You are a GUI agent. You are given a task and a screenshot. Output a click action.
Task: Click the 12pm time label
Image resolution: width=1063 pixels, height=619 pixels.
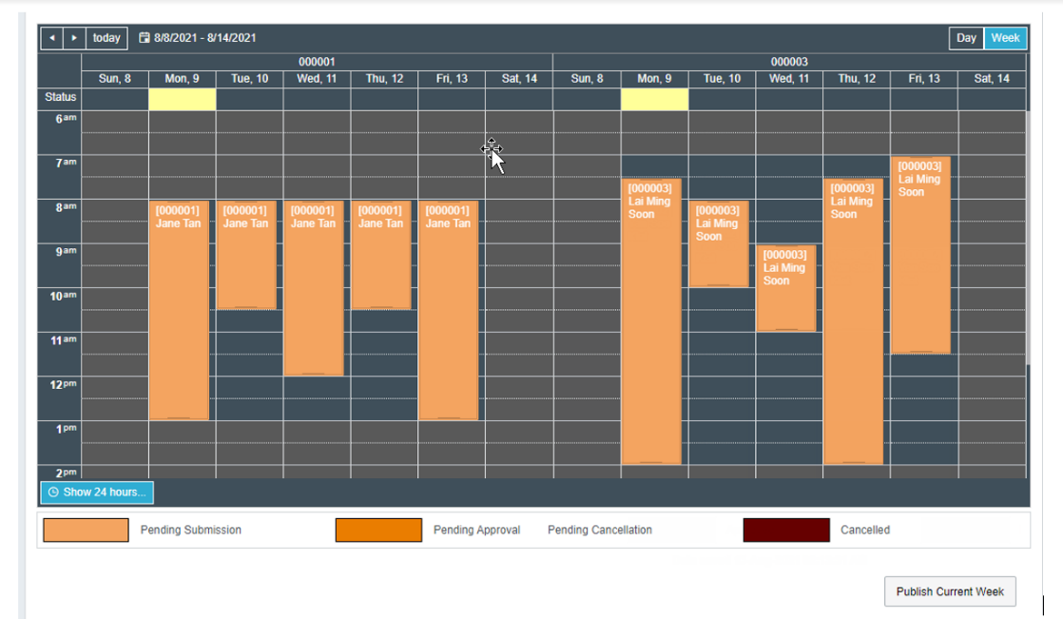click(x=63, y=384)
